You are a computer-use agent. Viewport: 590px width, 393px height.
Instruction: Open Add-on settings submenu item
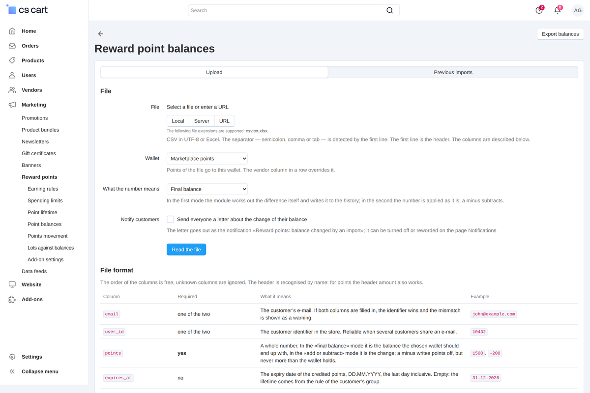point(46,259)
